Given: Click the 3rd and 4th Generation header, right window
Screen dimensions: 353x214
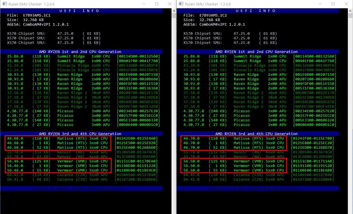Looking at the screenshot, I should (x=258, y=134).
